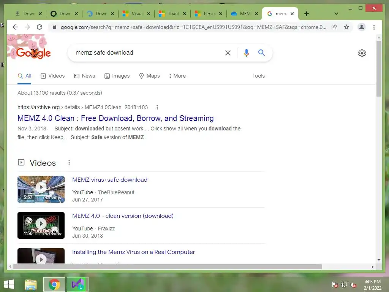This screenshot has height=292, width=389.
Task: Click the archive.org result URL breadcrumb
Action: (x=82, y=107)
